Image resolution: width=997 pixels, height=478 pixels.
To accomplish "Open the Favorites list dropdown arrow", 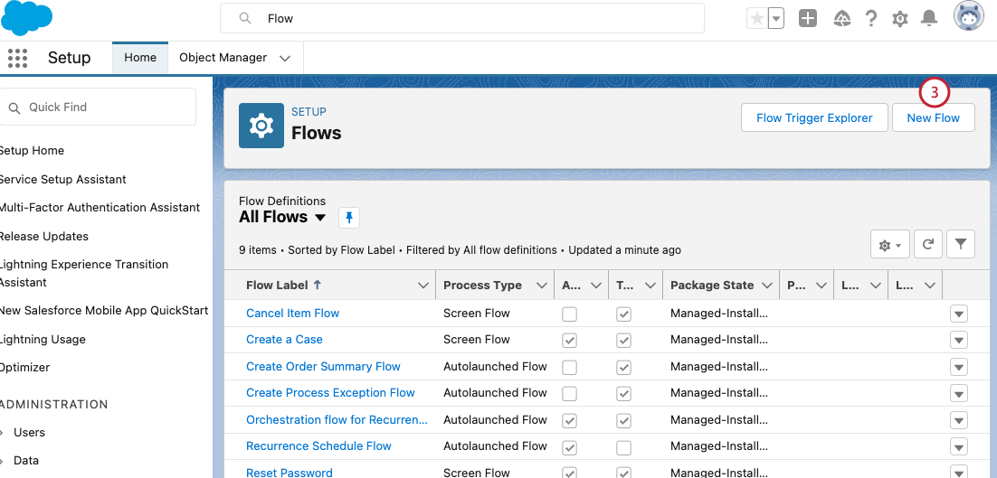I will (x=776, y=18).
